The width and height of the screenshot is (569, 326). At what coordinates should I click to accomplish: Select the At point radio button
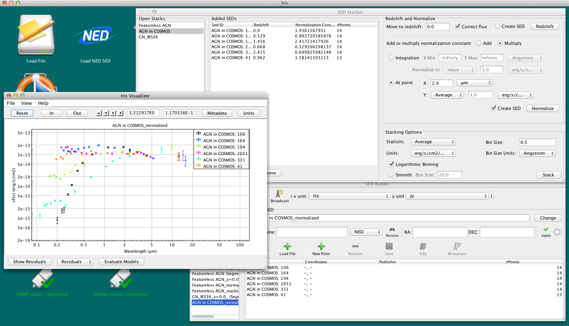391,82
